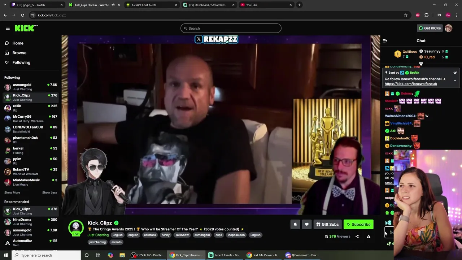Open File Explorer from the taskbar
462x260 pixels.
point(122,255)
